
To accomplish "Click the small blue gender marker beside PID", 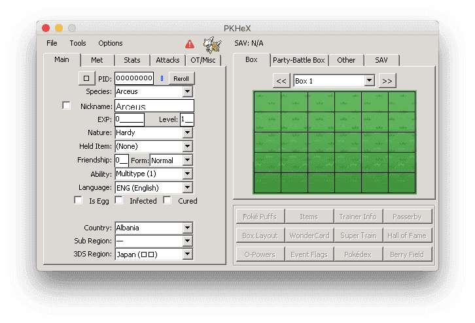I will (x=162, y=78).
